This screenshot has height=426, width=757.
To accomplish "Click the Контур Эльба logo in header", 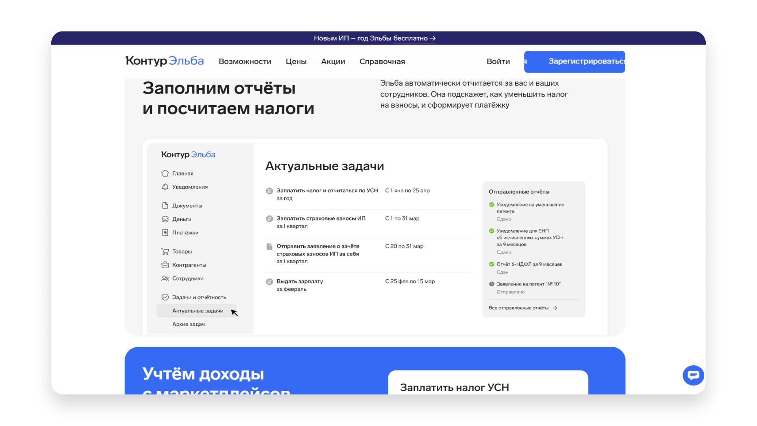I will pyautogui.click(x=164, y=61).
